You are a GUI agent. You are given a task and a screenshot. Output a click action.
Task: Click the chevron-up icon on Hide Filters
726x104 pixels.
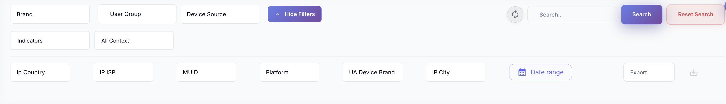(278, 14)
